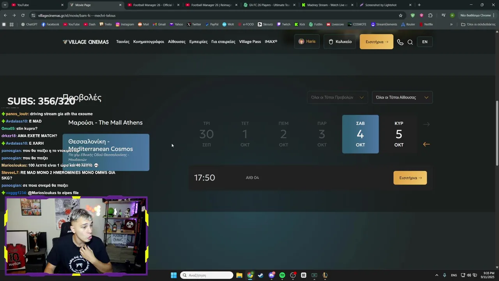Select Θεσσαλονίκη - Mediterranean Cosmos cinema
This screenshot has height=281, width=499.
[106, 152]
